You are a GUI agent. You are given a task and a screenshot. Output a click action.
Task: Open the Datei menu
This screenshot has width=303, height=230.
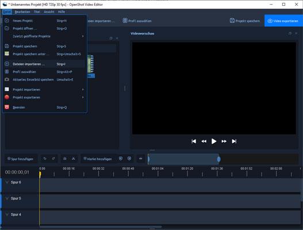pos(7,12)
